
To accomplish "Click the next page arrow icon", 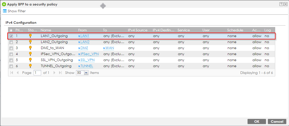I will point(54,73).
